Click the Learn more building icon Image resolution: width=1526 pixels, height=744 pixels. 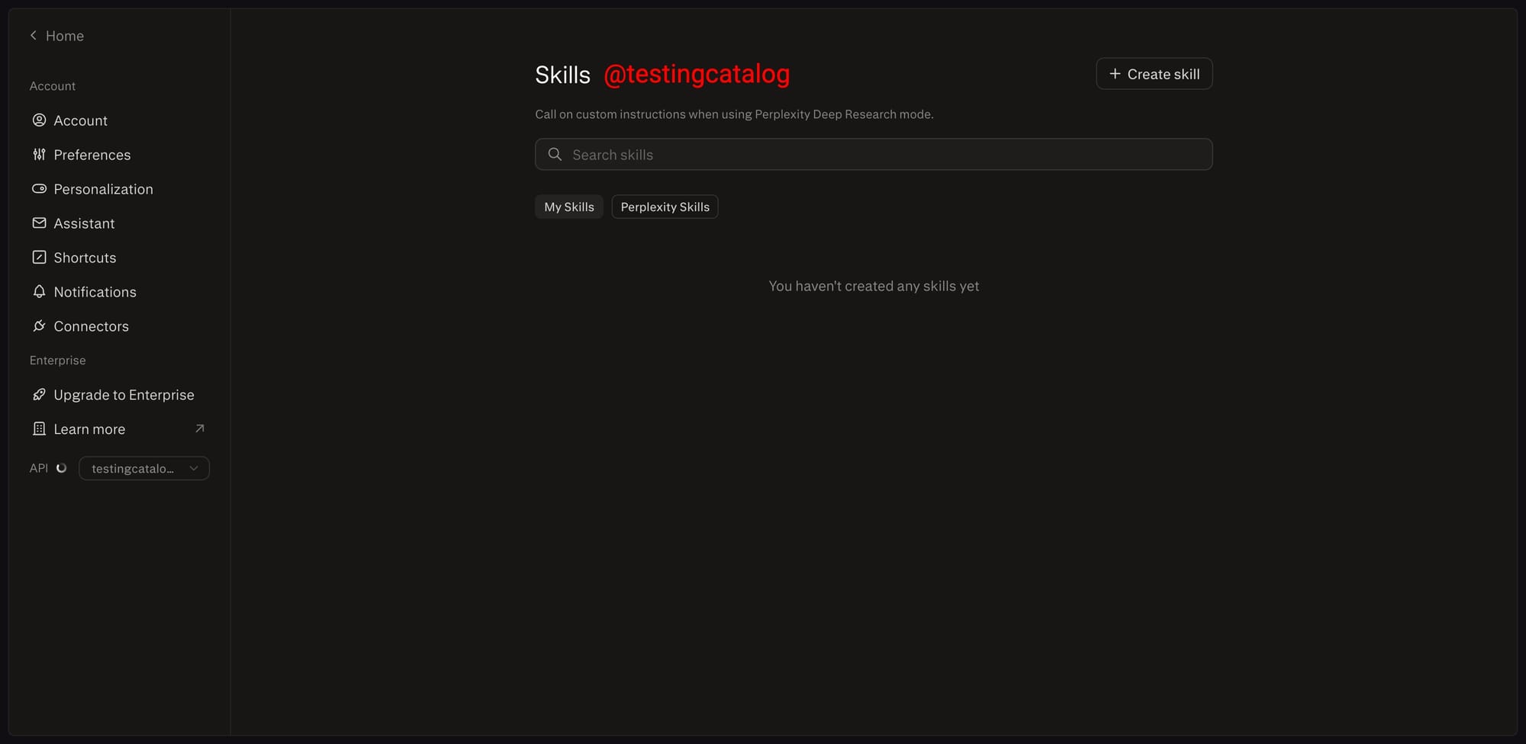click(39, 429)
